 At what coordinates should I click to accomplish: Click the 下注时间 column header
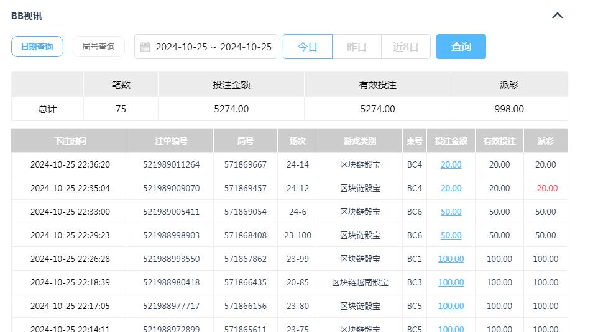(70, 141)
